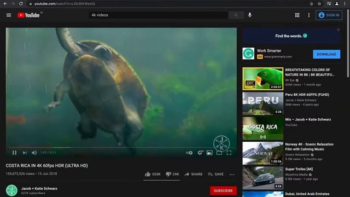Image resolution: width=350 pixels, height=197 pixels.
Task: Mute the video volume
Action: coord(34,153)
